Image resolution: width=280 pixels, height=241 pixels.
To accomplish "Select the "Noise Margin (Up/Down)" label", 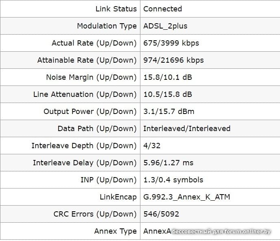I will click(x=91, y=77).
